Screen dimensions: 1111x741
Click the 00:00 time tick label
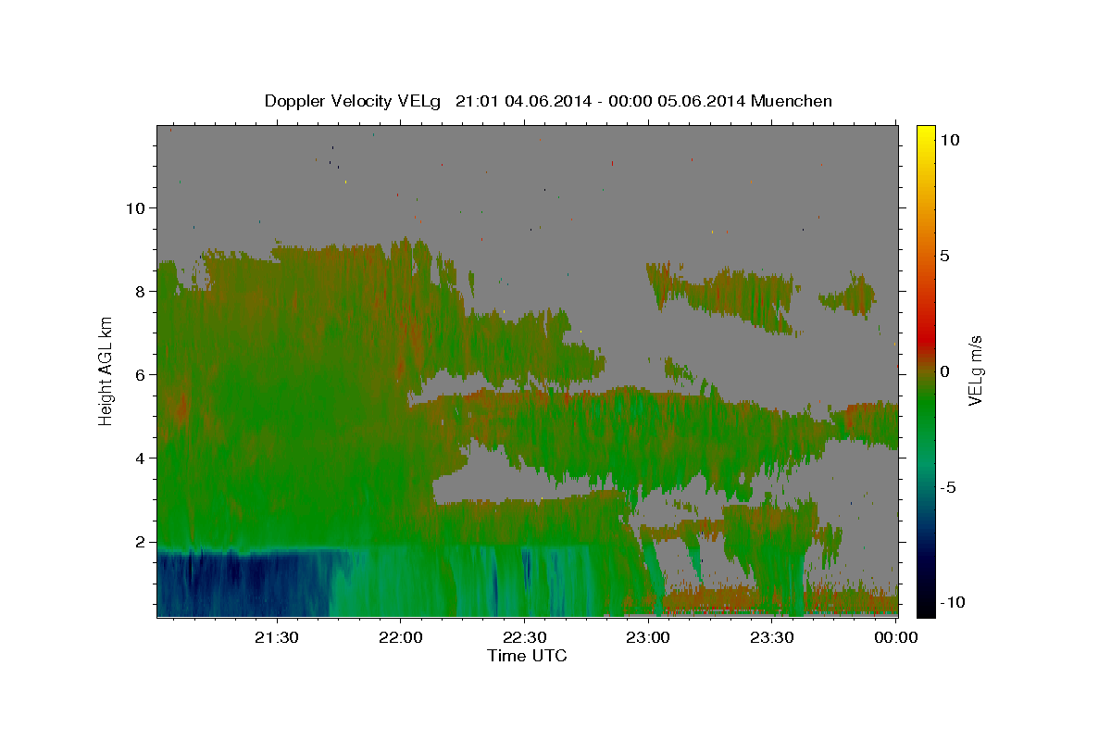[896, 637]
